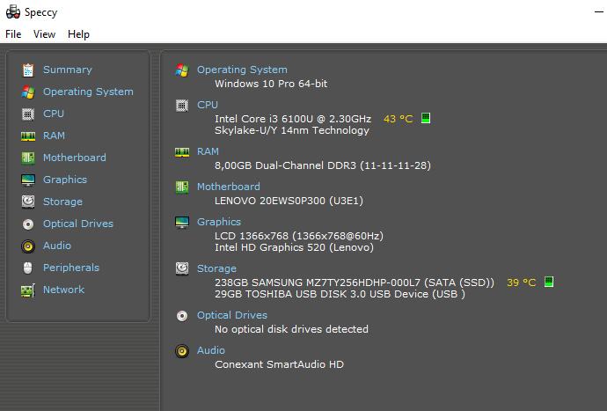The width and height of the screenshot is (607, 411).
Task: Click the Peripherals mouse icon in sidebar
Action: (x=27, y=268)
